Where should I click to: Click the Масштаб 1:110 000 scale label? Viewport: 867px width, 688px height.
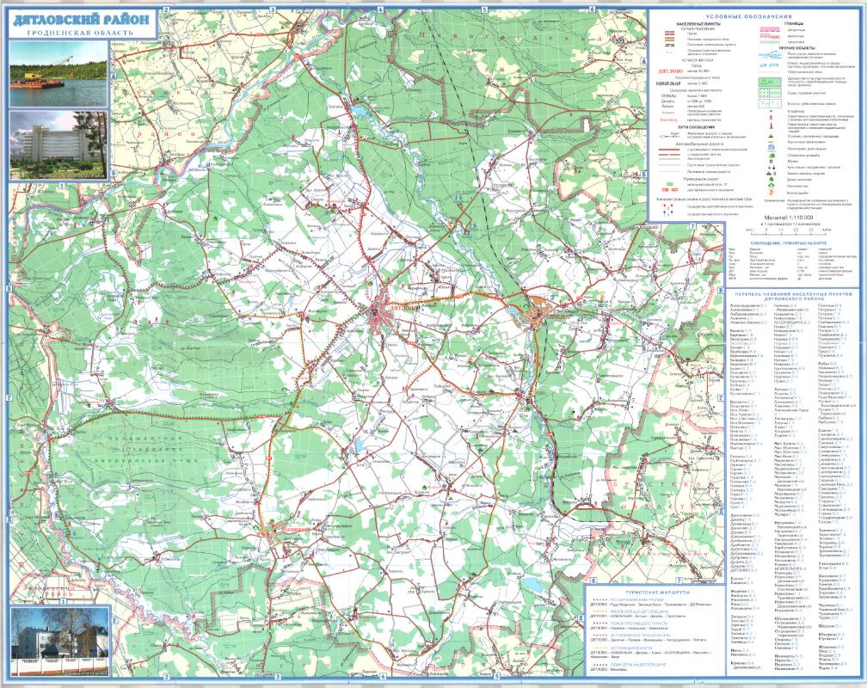[x=788, y=218]
